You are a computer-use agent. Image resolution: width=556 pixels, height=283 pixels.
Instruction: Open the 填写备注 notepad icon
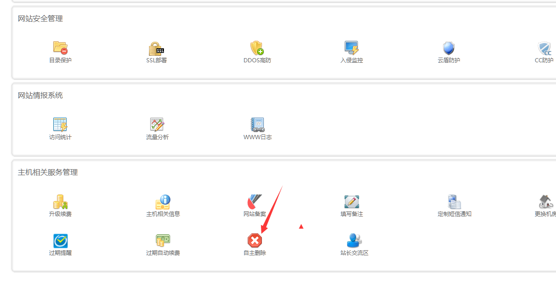click(x=351, y=202)
